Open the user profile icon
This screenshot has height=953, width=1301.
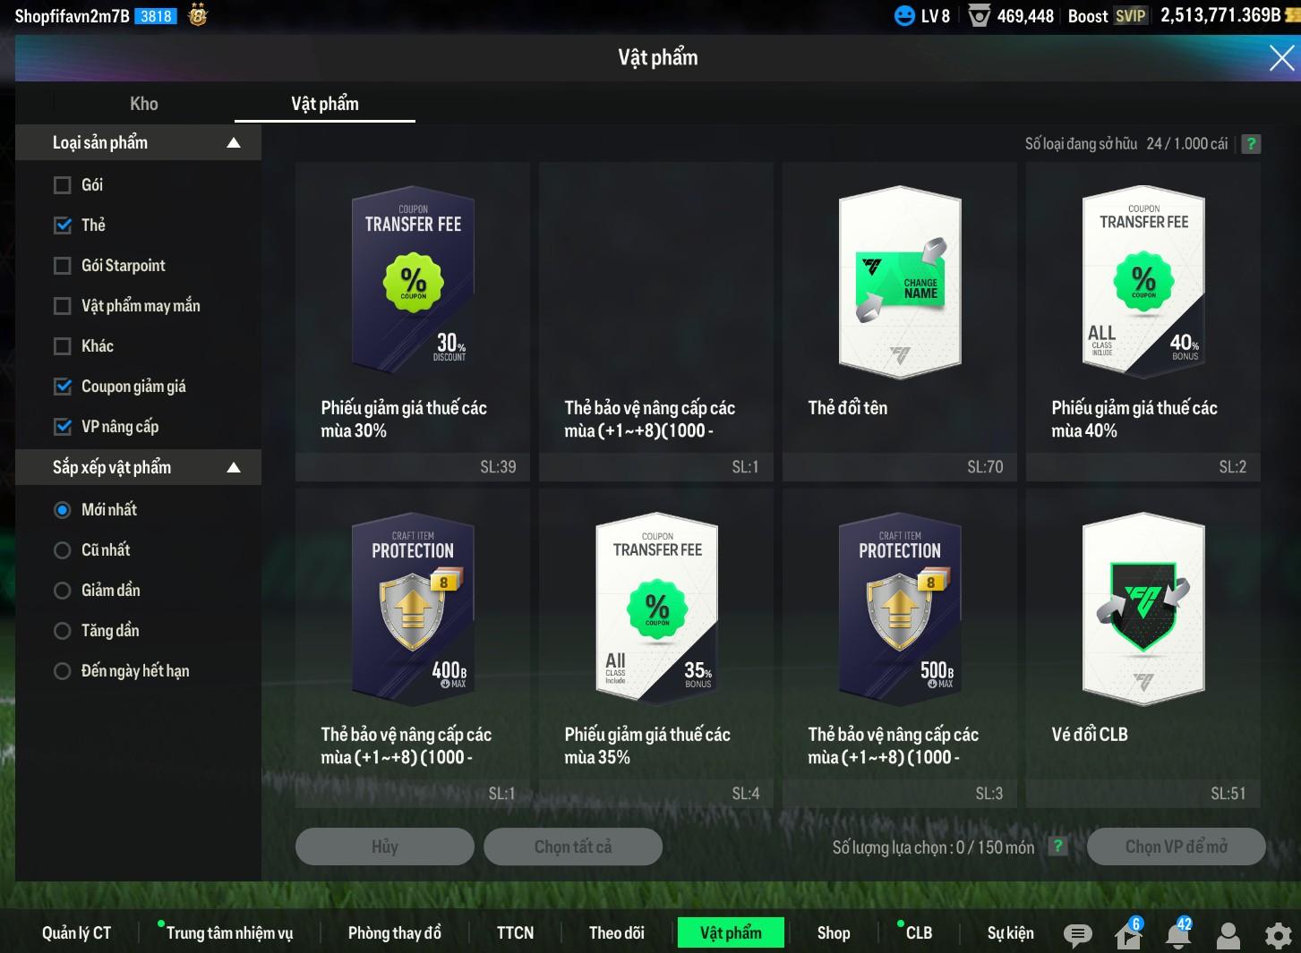1228,935
